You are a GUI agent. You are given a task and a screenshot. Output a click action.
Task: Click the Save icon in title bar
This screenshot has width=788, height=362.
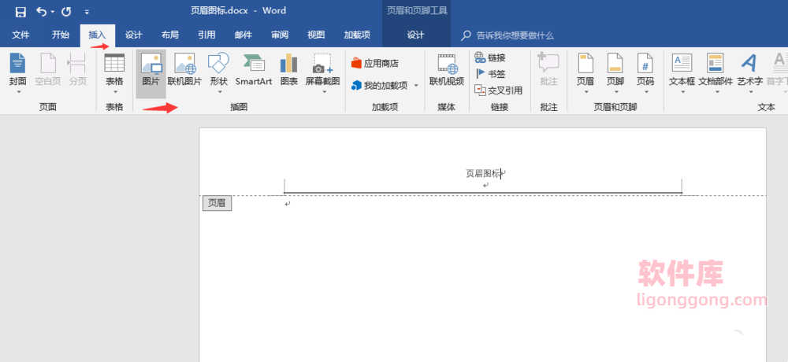pyautogui.click(x=20, y=12)
